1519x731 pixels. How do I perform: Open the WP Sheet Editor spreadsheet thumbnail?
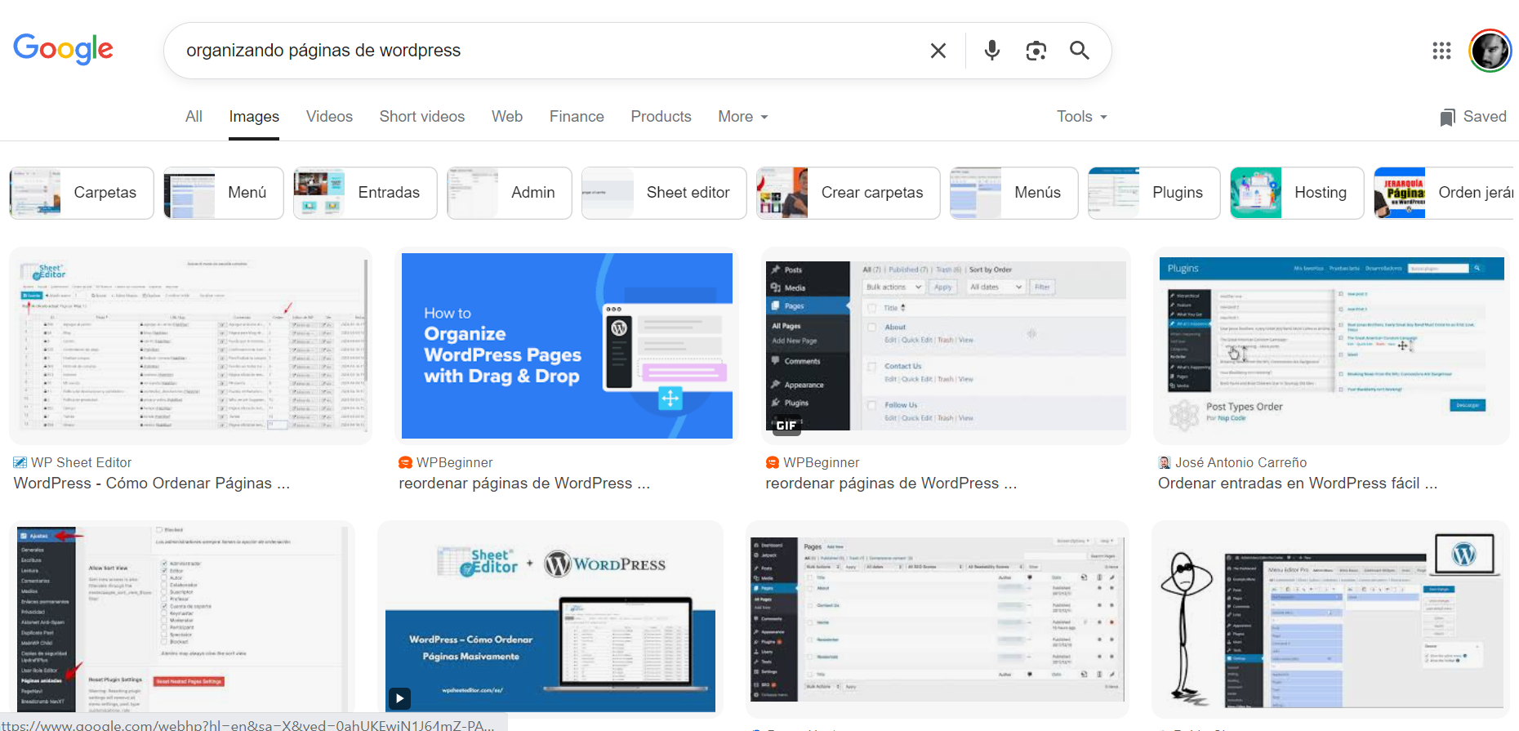coord(191,346)
